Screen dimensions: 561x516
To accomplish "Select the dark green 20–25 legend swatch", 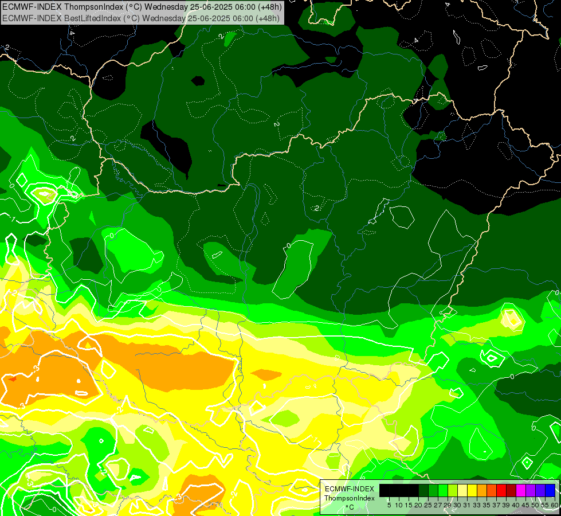I will 423,490.
